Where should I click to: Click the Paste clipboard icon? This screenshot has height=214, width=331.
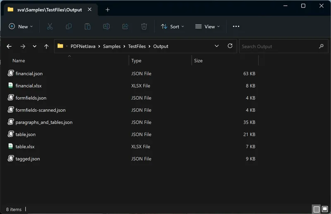point(87,26)
